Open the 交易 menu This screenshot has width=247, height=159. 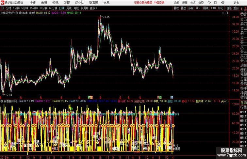[106, 3]
